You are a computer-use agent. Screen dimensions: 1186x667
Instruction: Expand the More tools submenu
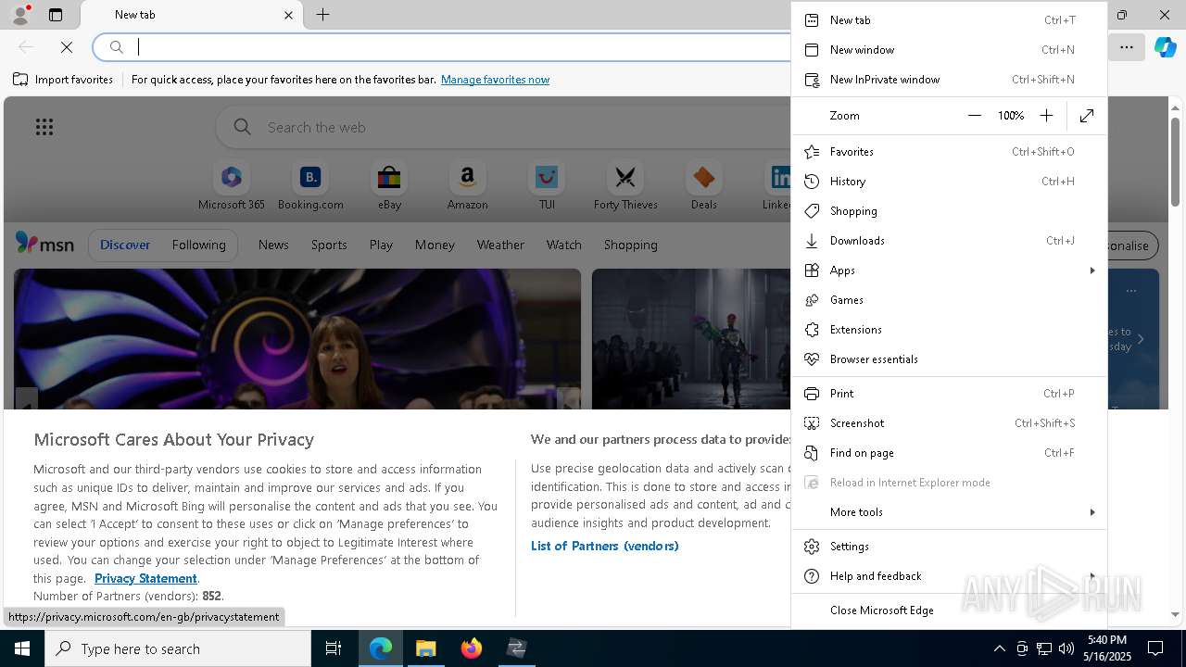[949, 512]
